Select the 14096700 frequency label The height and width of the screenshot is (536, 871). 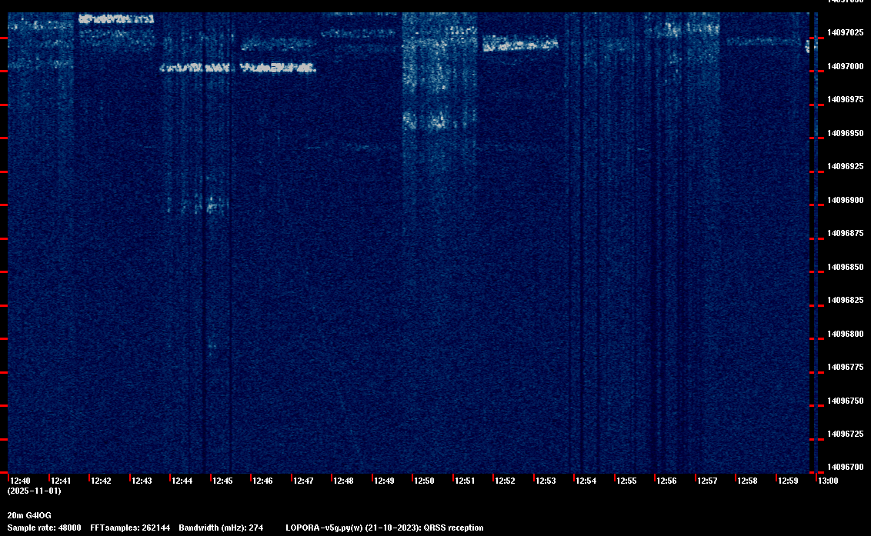(846, 467)
